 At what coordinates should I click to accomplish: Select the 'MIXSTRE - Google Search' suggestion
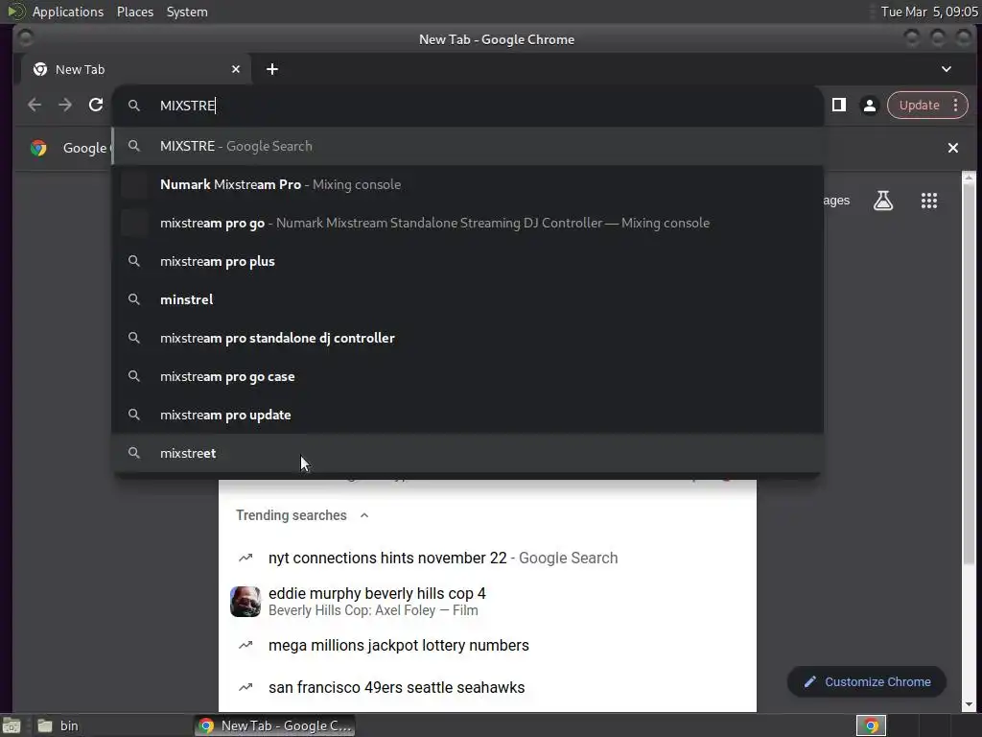[x=467, y=146]
